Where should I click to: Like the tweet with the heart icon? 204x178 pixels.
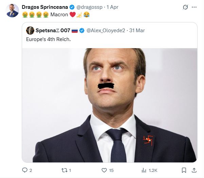104,170
